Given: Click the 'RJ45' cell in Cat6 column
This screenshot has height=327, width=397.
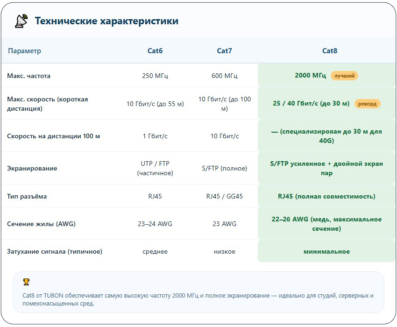Looking at the screenshot, I should (x=155, y=196).
